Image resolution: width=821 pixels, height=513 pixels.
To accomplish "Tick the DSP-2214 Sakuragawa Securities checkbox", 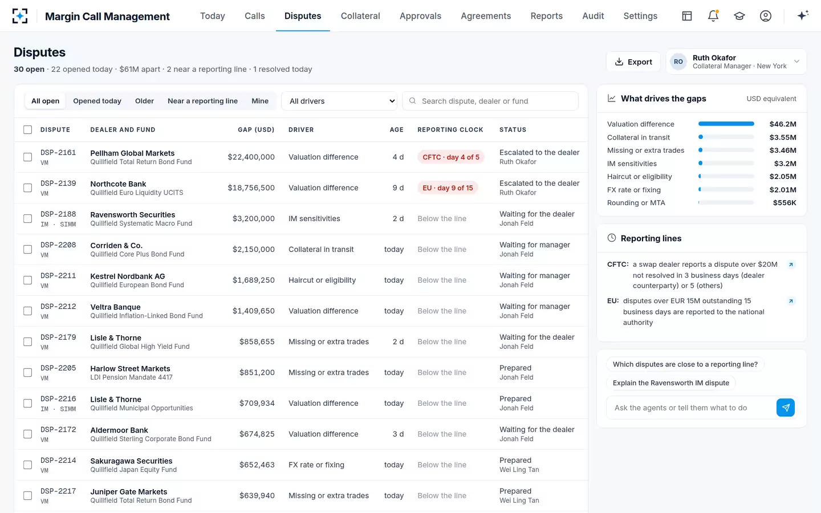I will coord(27,465).
